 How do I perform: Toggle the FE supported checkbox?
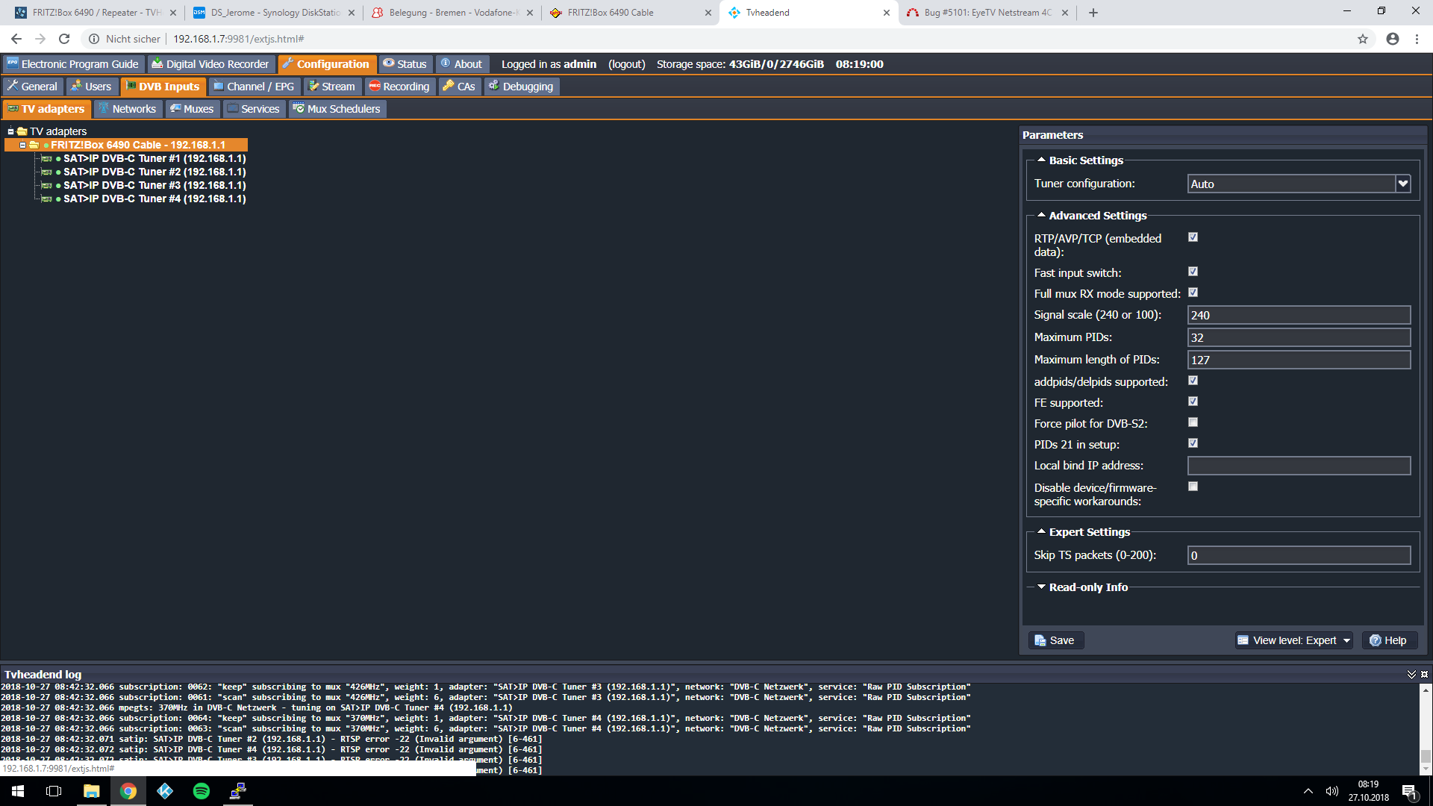tap(1193, 402)
